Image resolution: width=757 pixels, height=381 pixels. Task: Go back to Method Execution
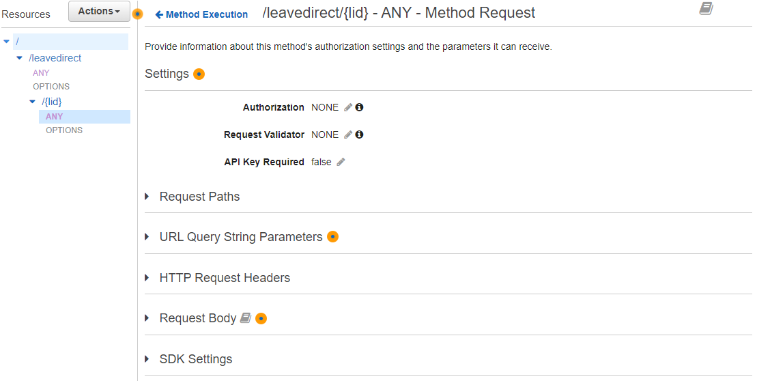click(201, 14)
